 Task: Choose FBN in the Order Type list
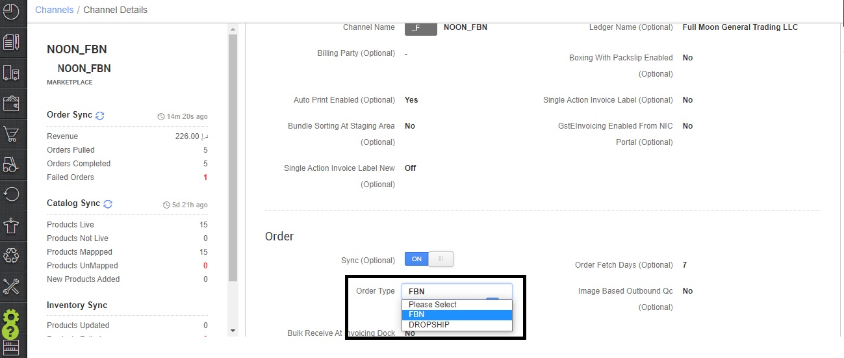pyautogui.click(x=457, y=314)
